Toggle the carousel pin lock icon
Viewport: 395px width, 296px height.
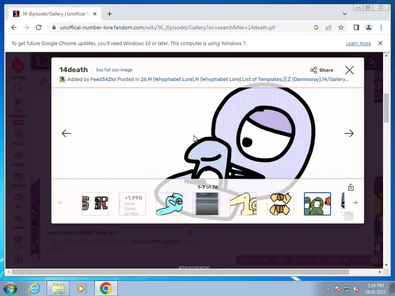(351, 188)
